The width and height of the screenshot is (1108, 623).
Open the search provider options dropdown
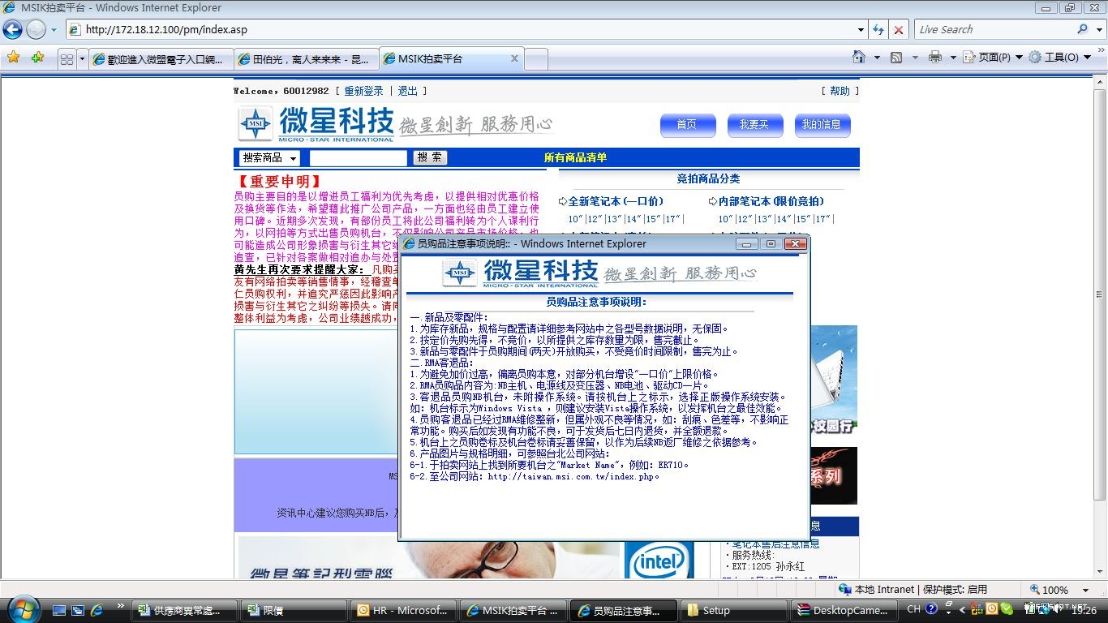(1098, 30)
